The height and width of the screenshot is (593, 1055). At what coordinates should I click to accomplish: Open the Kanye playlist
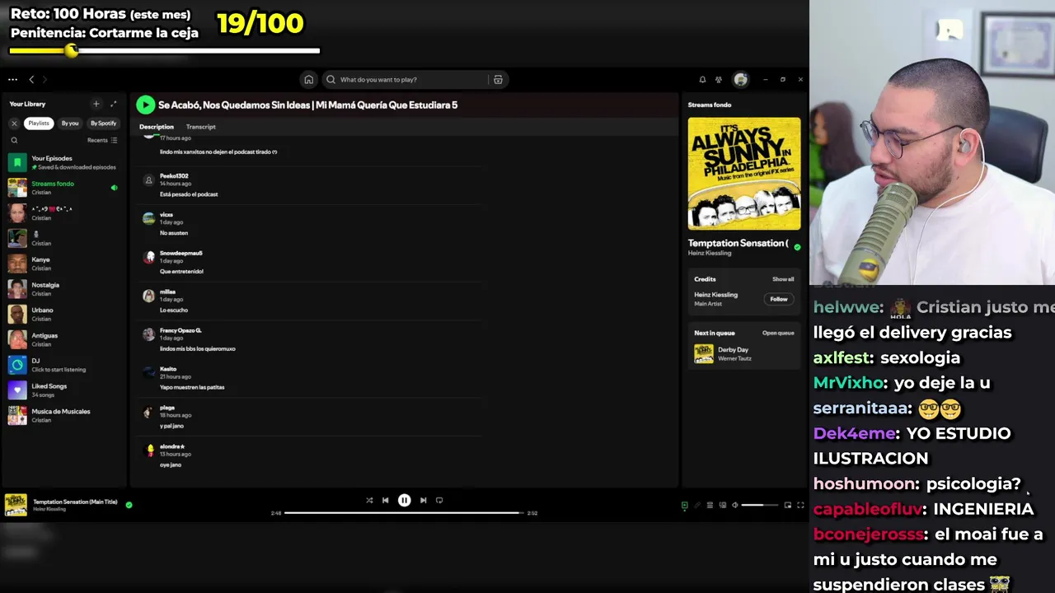(x=64, y=264)
